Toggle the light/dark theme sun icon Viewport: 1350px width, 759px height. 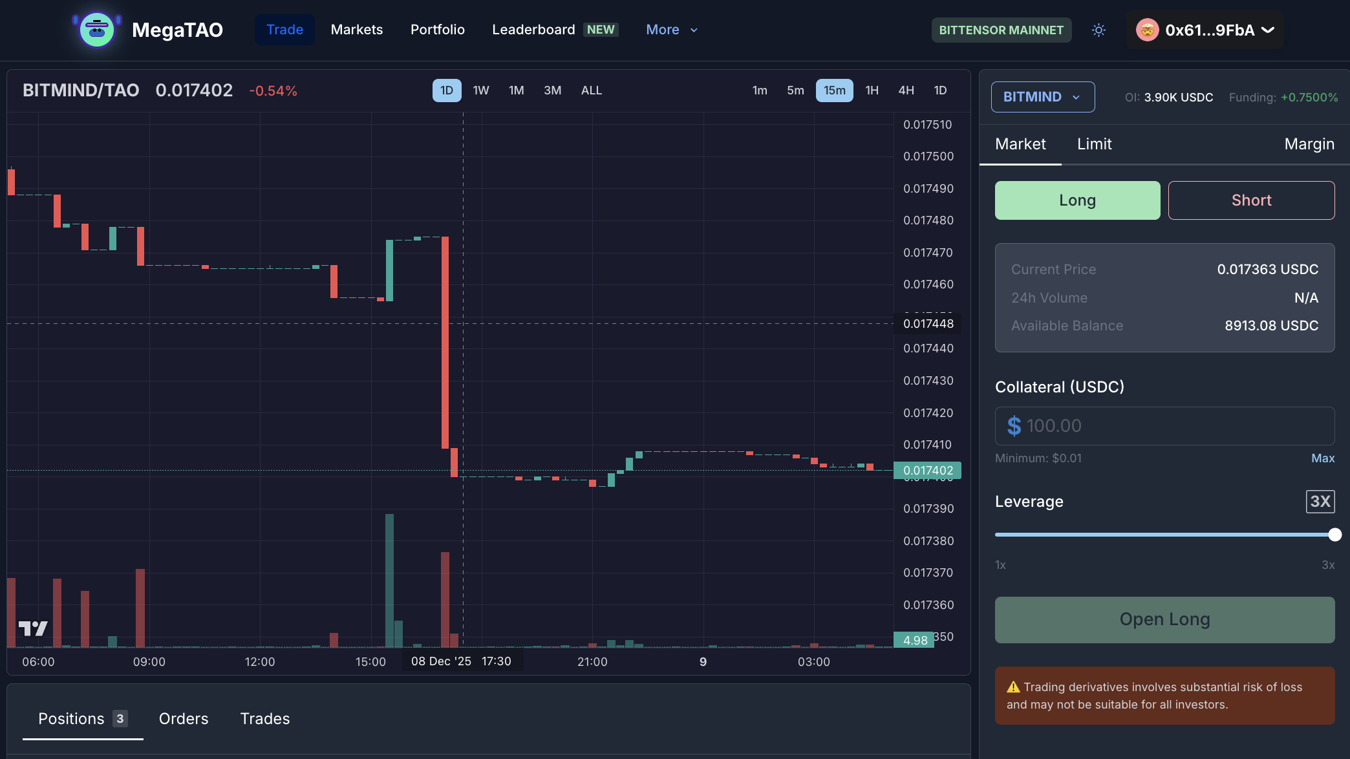tap(1098, 30)
